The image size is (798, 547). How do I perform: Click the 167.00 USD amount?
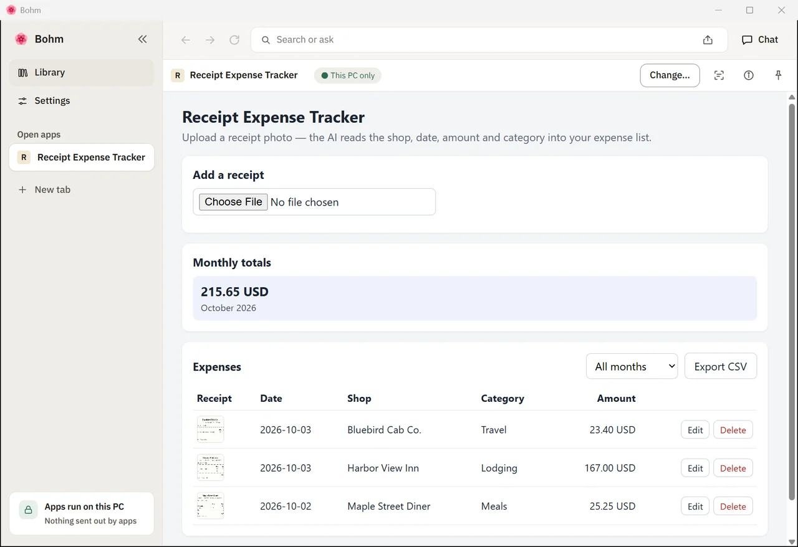click(610, 468)
